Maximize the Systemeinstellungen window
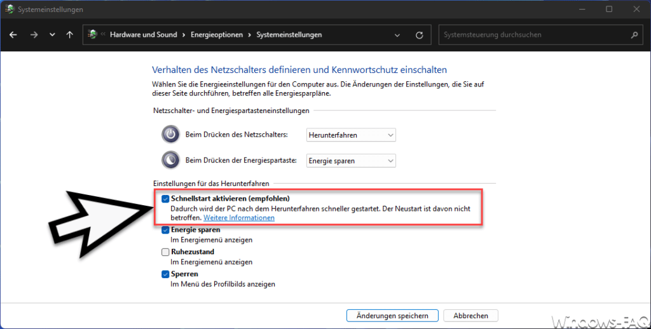The height and width of the screenshot is (329, 651). pyautogui.click(x=609, y=9)
